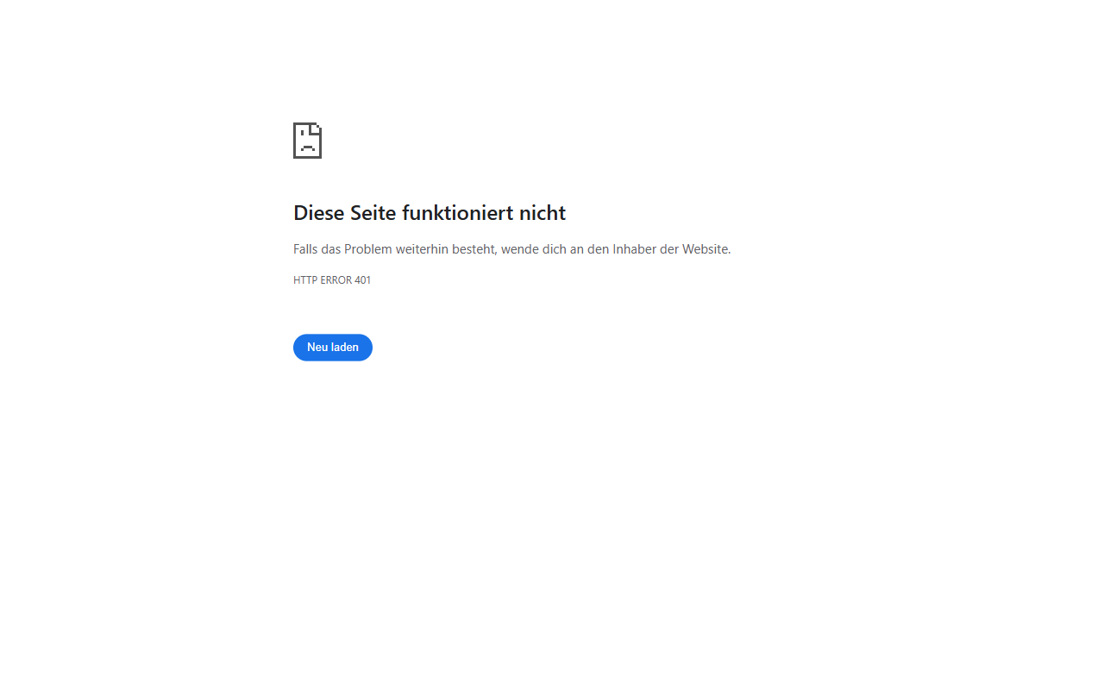Viewport: 1104px width, 690px height.
Task: Click the folded corner of page icon
Action: coord(317,128)
